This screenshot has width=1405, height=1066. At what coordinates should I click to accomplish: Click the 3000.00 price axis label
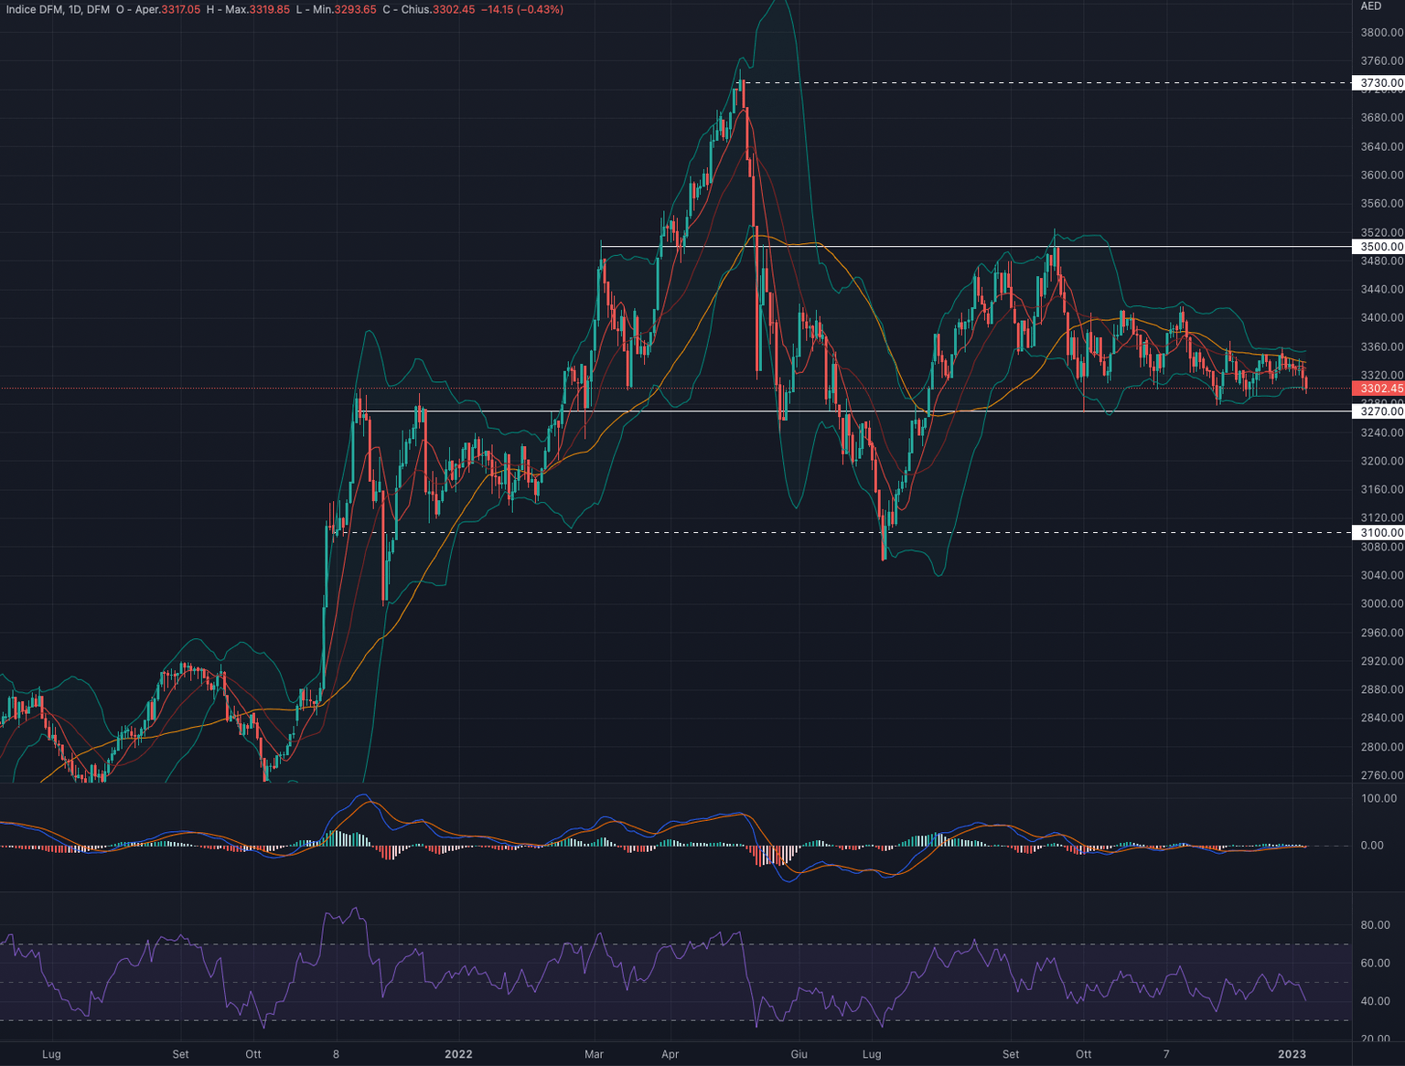(1381, 603)
